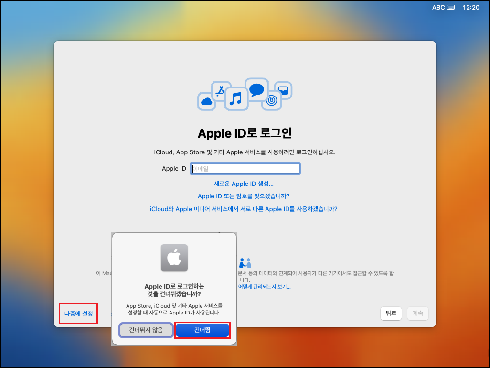Viewport: 490px width, 368px height.
Task: Open 'Apple ID 또는 암호를 잊으셨습니까?' link
Action: click(244, 196)
